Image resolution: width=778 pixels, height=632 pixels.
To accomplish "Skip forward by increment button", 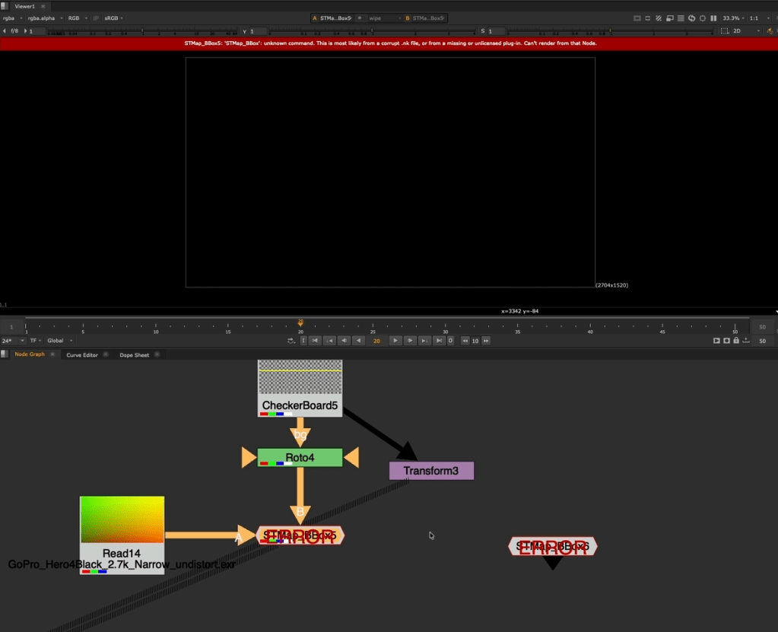I will point(486,341).
